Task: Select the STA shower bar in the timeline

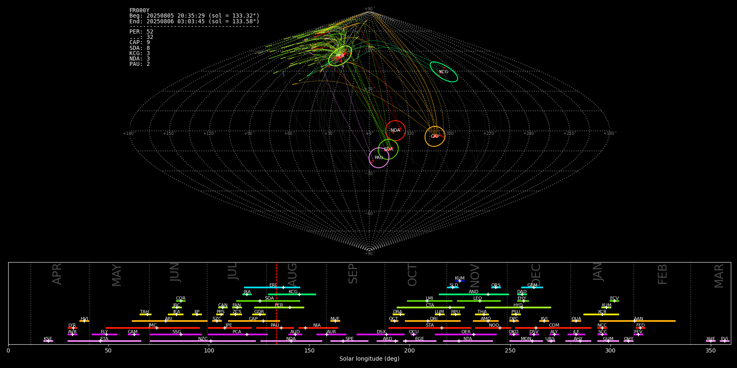Action: click(x=430, y=328)
